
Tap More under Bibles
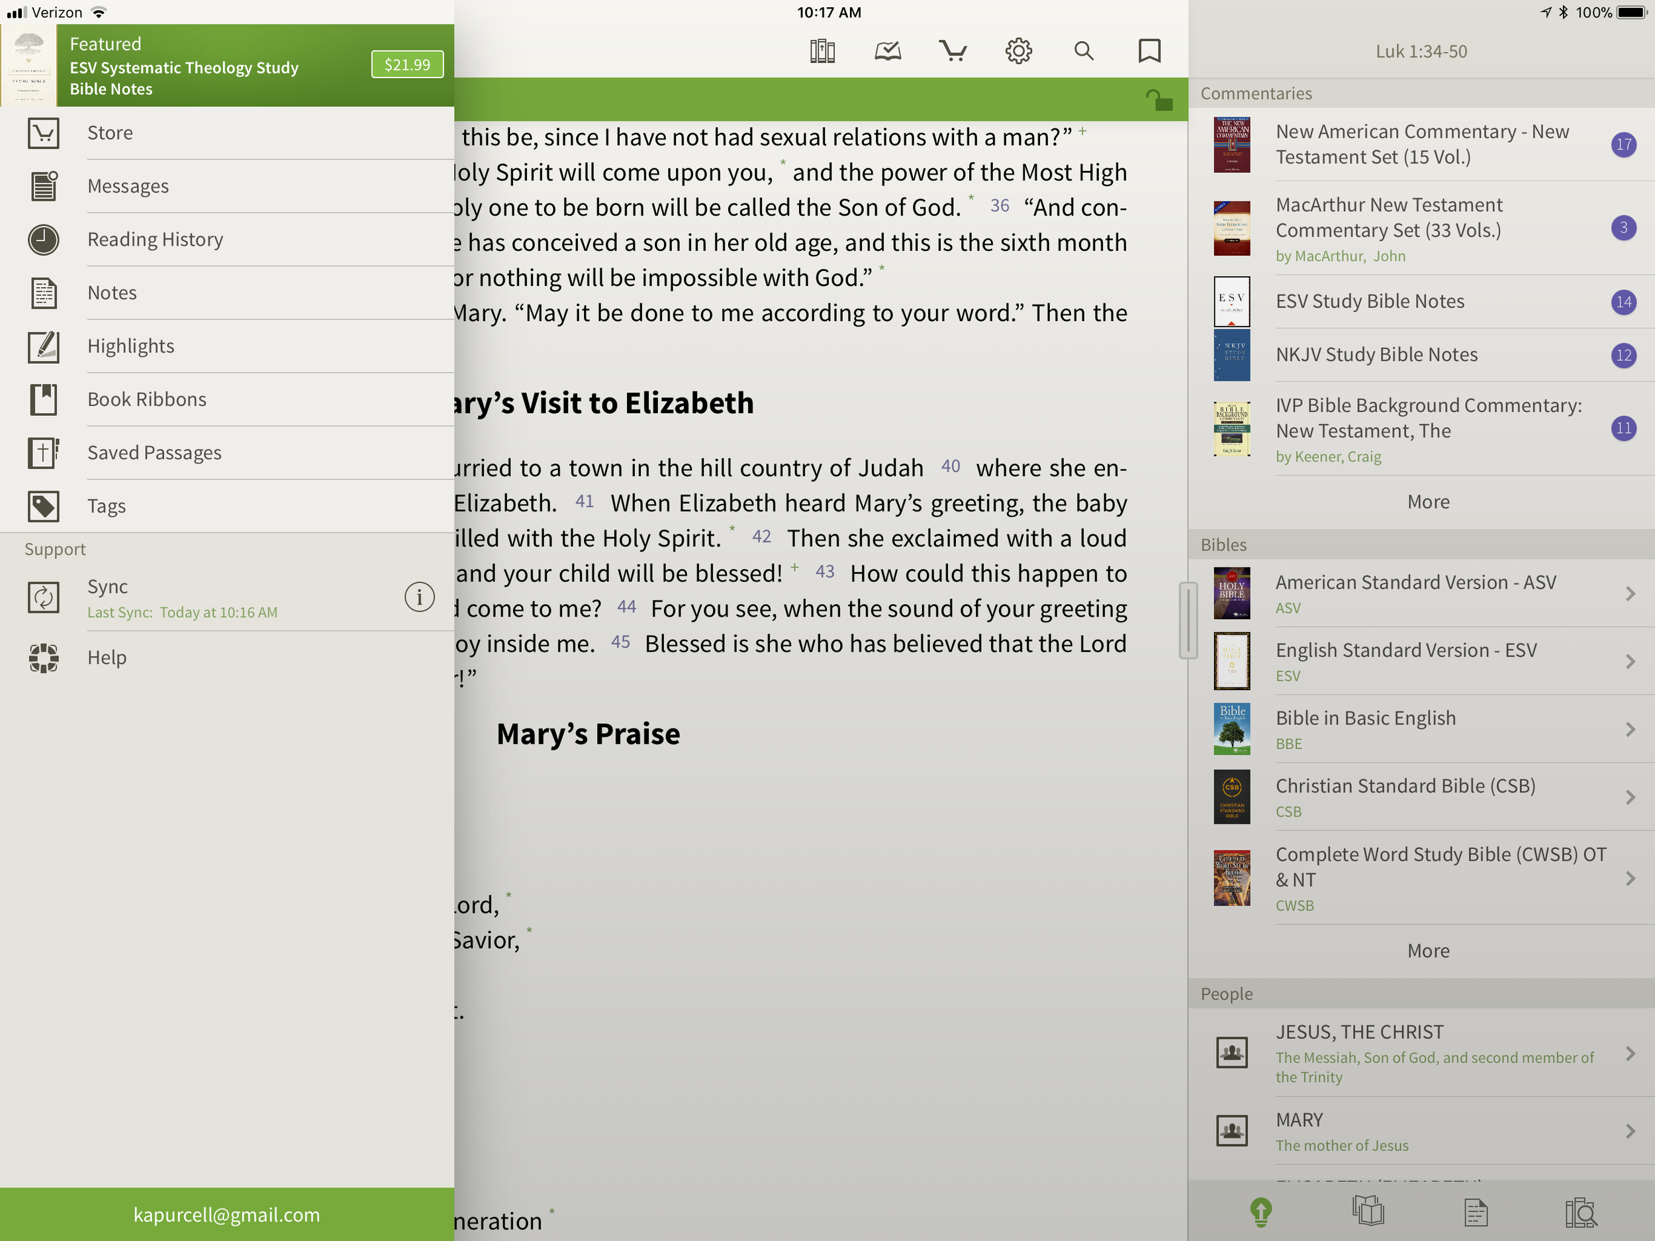[x=1427, y=950]
